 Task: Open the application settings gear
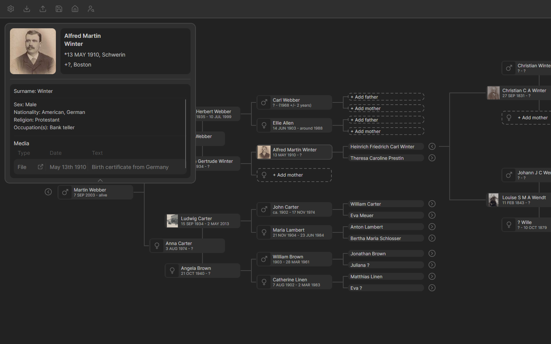click(x=10, y=9)
